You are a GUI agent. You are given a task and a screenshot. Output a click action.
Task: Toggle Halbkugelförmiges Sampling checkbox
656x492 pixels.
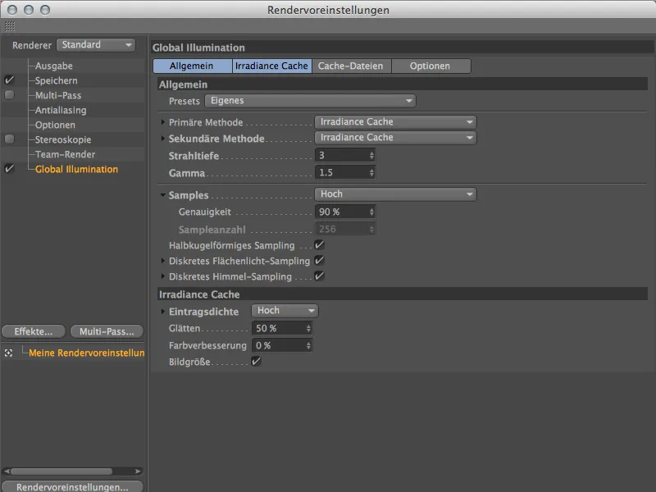tap(319, 244)
